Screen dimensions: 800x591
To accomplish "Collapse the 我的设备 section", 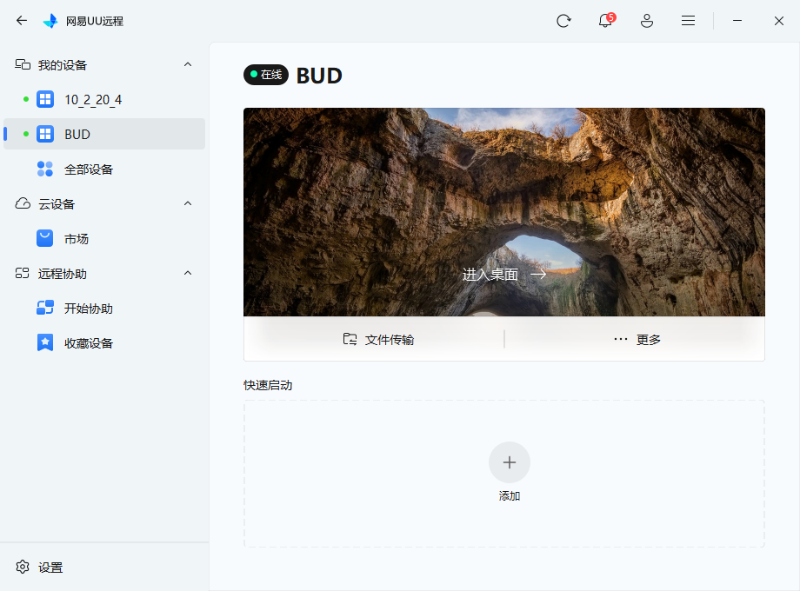I will click(x=188, y=65).
